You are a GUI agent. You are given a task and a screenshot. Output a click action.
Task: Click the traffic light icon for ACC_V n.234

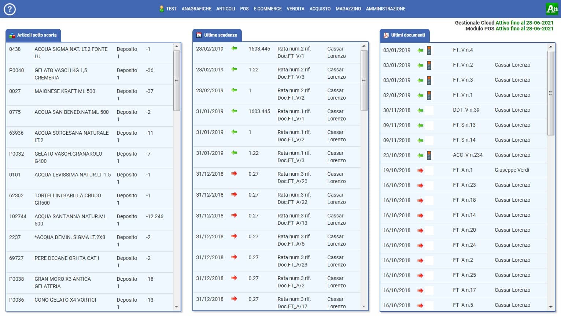click(429, 156)
